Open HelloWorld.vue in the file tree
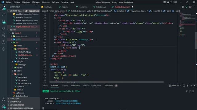Image resolution: width=197 pixels, height=110 pixels. [x=23, y=52]
